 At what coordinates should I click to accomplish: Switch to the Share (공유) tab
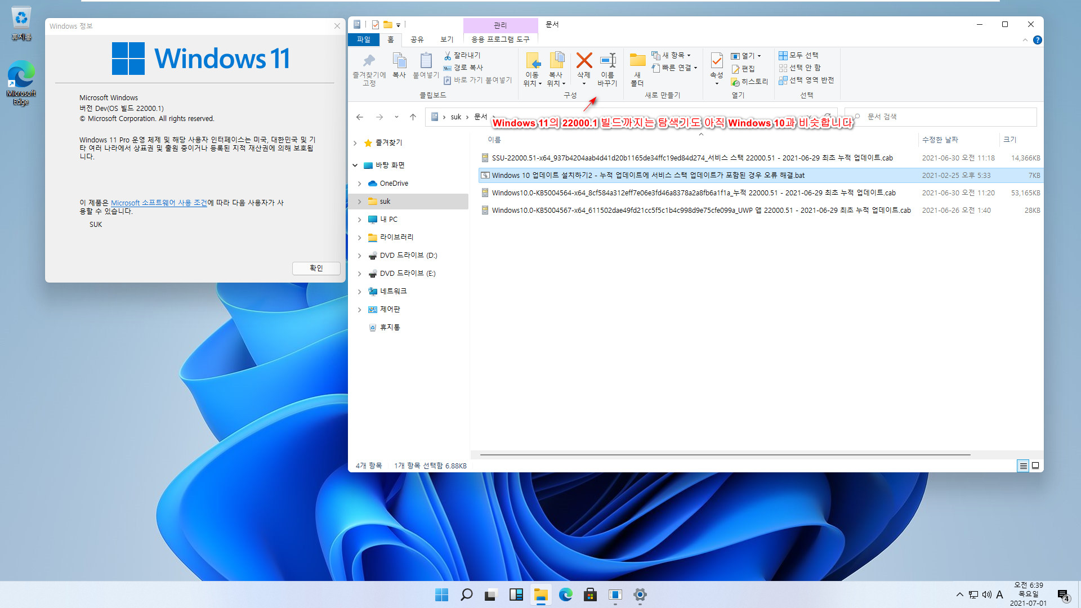417,39
